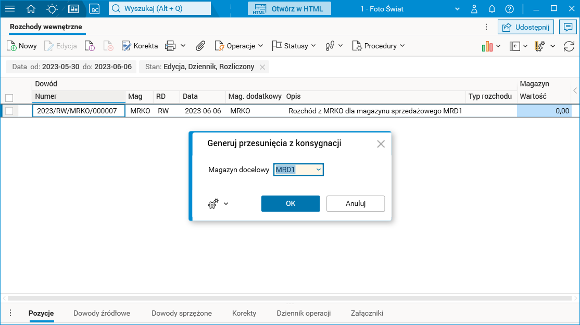Viewport: 580px width, 325px height.
Task: Switch to the Pozycje tab
Action: (41, 313)
